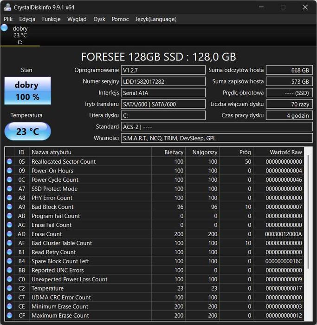
Task: Click the Oprogramowanie field showing V1.2.7
Action: coord(163,70)
